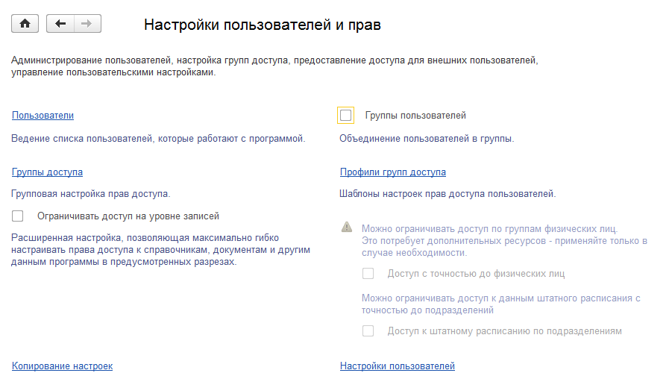Open the Пользователи link
672x376 pixels.
pyautogui.click(x=43, y=115)
